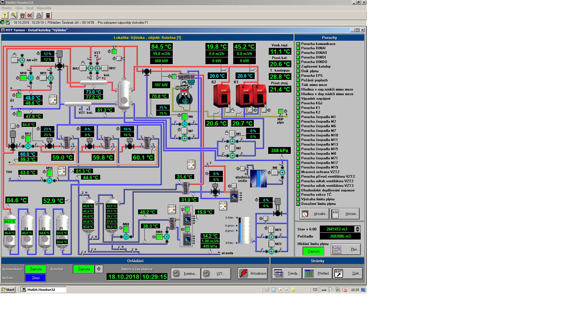
Task: Toggle the Režim Zimní mode switch
Action: click(x=36, y=278)
